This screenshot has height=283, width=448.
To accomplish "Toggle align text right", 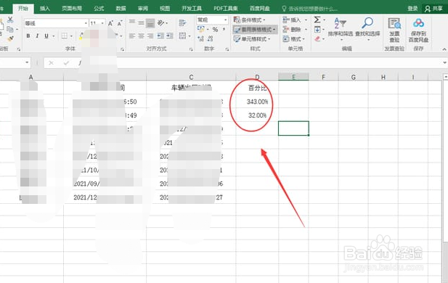I will pos(150,36).
